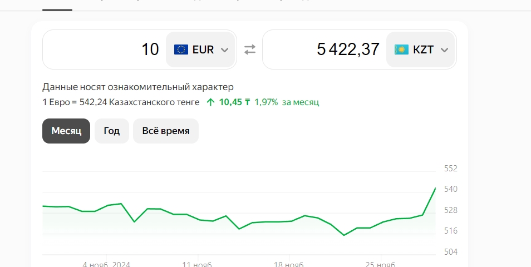Click the green upward trend arrow

coord(210,102)
